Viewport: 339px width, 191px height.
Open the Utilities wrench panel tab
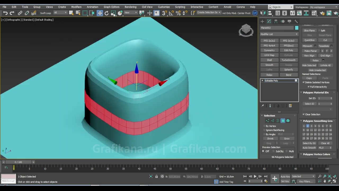(296, 21)
